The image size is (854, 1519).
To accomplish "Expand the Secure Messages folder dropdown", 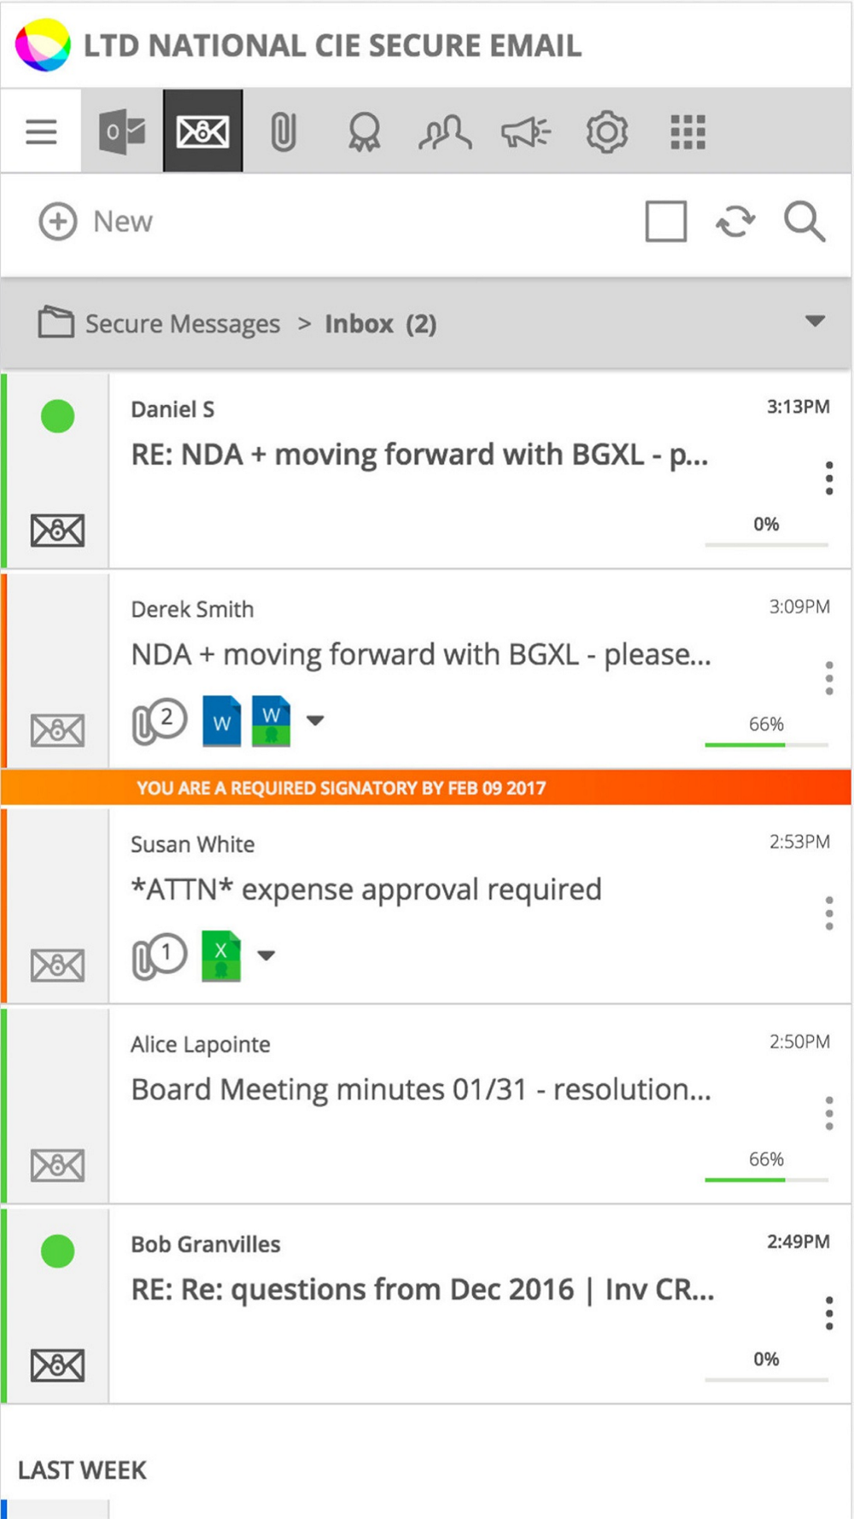I will click(x=815, y=321).
